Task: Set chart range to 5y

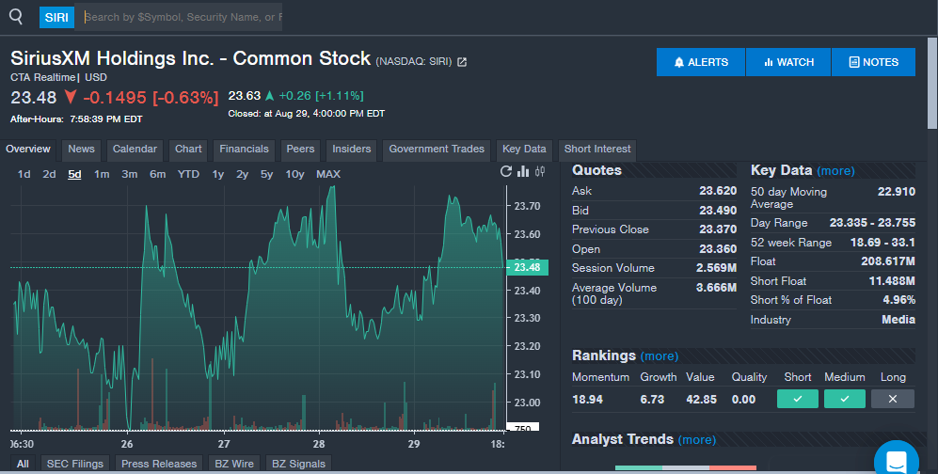Action: pos(266,174)
